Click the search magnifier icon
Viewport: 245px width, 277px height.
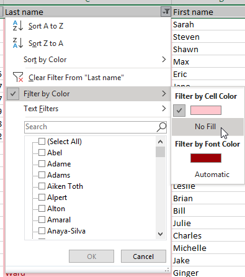161,127
